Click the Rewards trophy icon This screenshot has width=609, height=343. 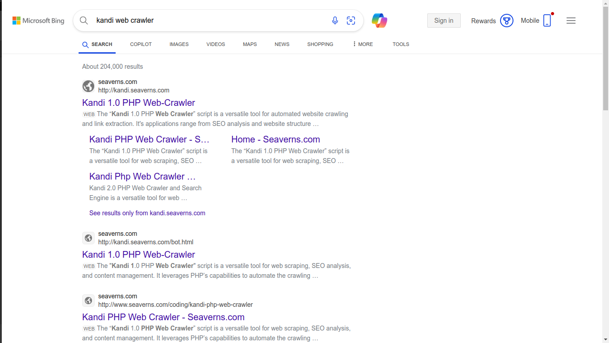507,21
